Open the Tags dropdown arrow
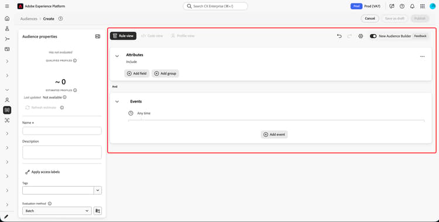This screenshot has width=439, height=222. pos(98,190)
